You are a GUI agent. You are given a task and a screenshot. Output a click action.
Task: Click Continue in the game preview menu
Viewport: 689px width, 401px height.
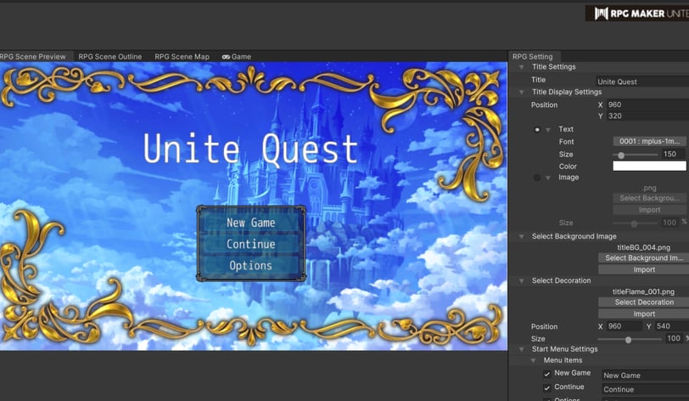tap(251, 244)
